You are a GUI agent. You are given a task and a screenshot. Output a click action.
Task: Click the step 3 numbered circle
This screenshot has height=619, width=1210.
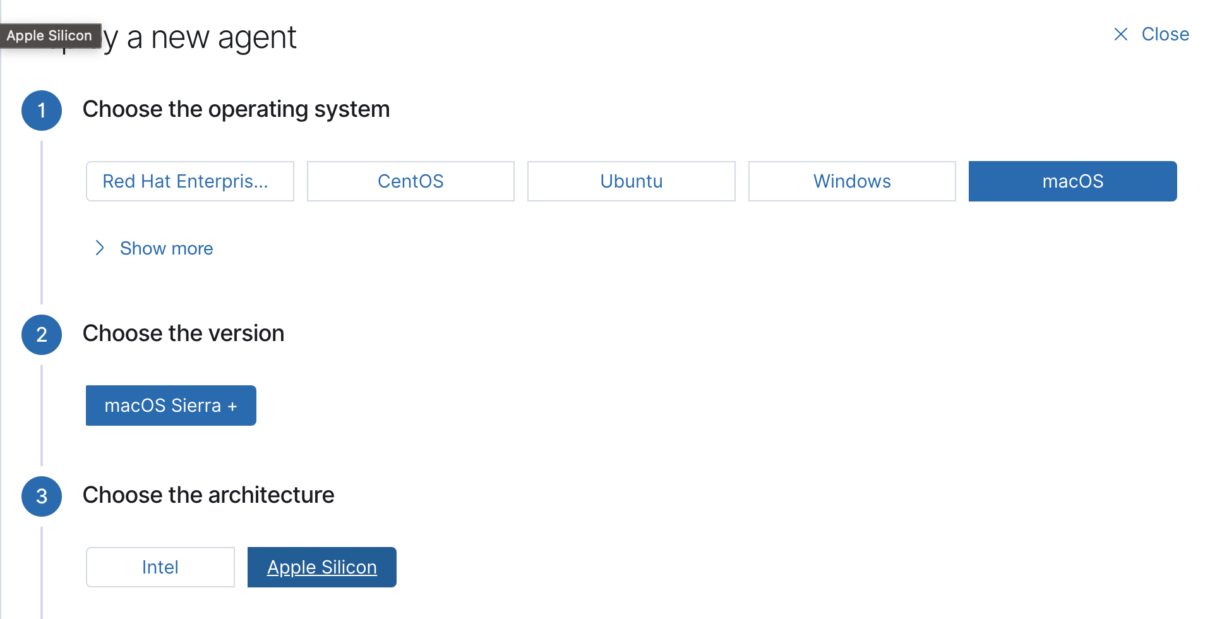click(x=41, y=496)
